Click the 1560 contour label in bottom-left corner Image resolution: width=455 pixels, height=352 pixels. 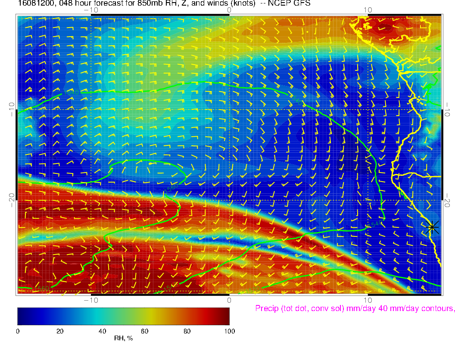point(41,288)
